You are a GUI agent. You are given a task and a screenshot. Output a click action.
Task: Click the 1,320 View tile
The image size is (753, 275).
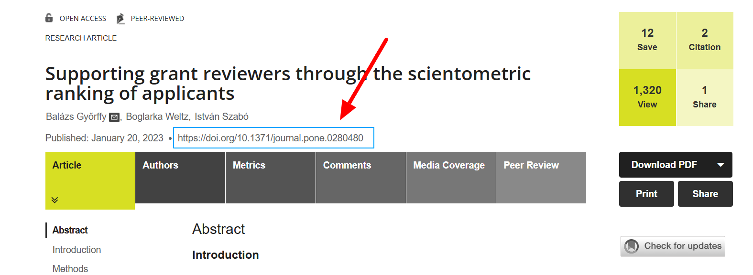(647, 97)
